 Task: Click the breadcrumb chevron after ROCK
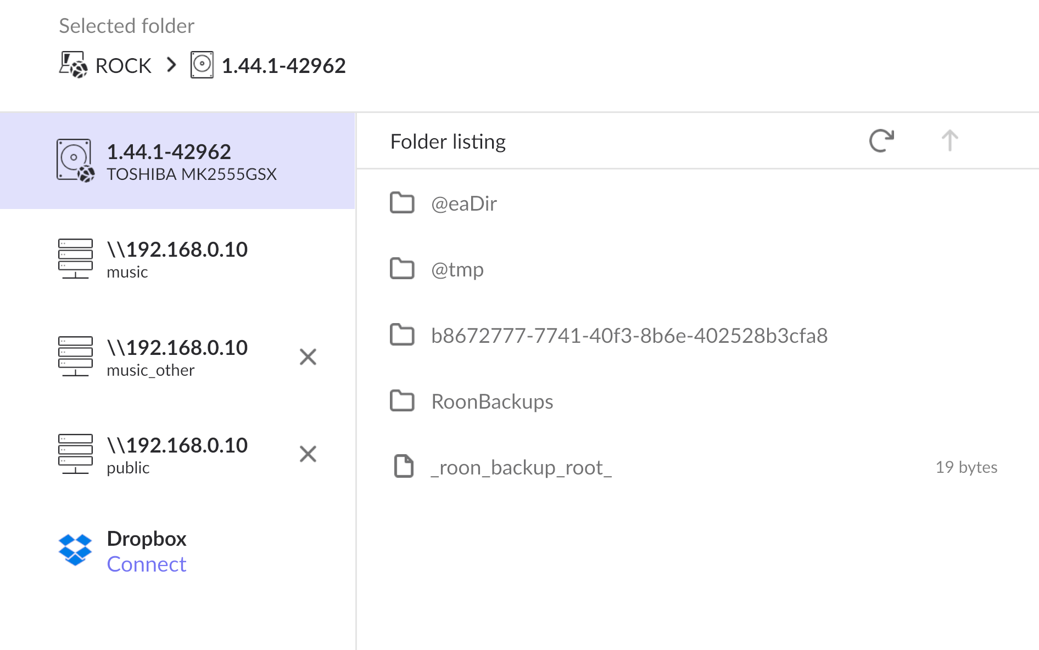[x=172, y=65]
